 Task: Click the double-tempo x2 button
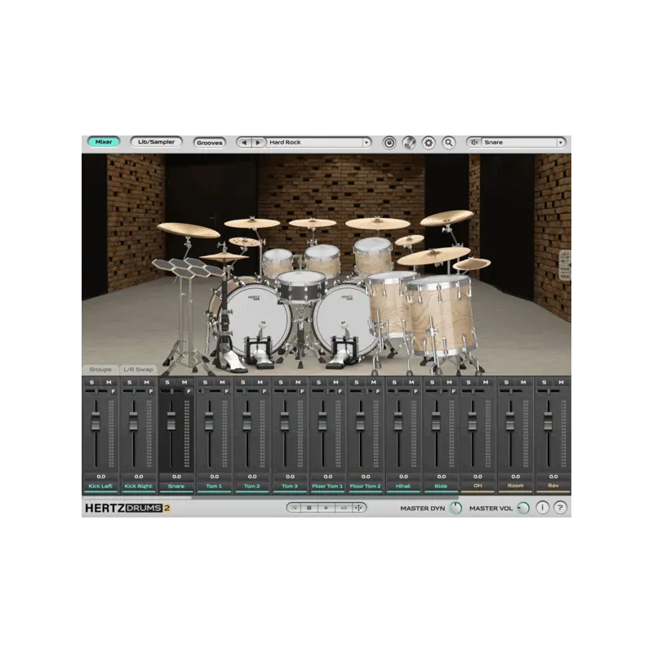[344, 508]
